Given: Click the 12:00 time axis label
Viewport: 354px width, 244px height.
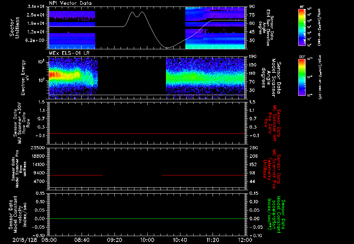Looking at the screenshot, I should (x=245, y=240).
